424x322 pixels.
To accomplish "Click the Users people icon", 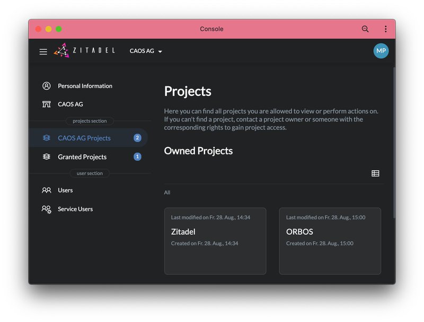I will pyautogui.click(x=47, y=190).
